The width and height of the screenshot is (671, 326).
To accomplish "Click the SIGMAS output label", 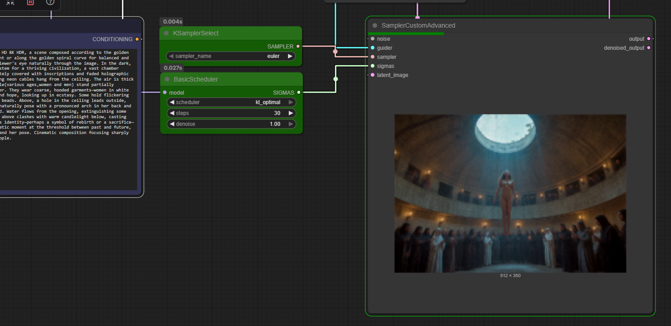I will tap(283, 93).
